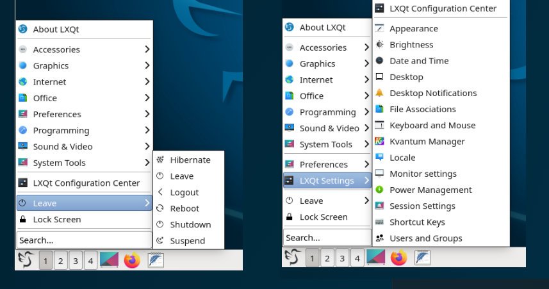Screen dimensions: 549x289
Task: Click Search field in menu showing Leave submenu
Action: tap(83, 240)
